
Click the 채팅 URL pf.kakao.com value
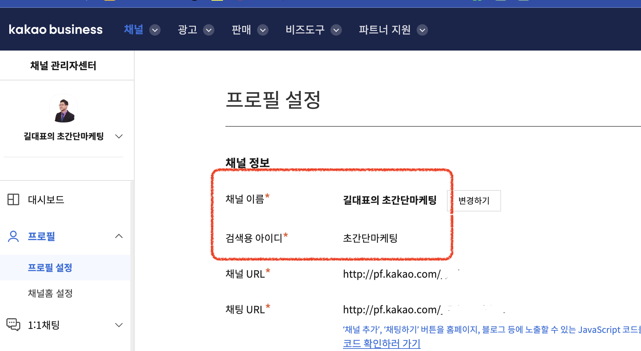click(x=393, y=310)
